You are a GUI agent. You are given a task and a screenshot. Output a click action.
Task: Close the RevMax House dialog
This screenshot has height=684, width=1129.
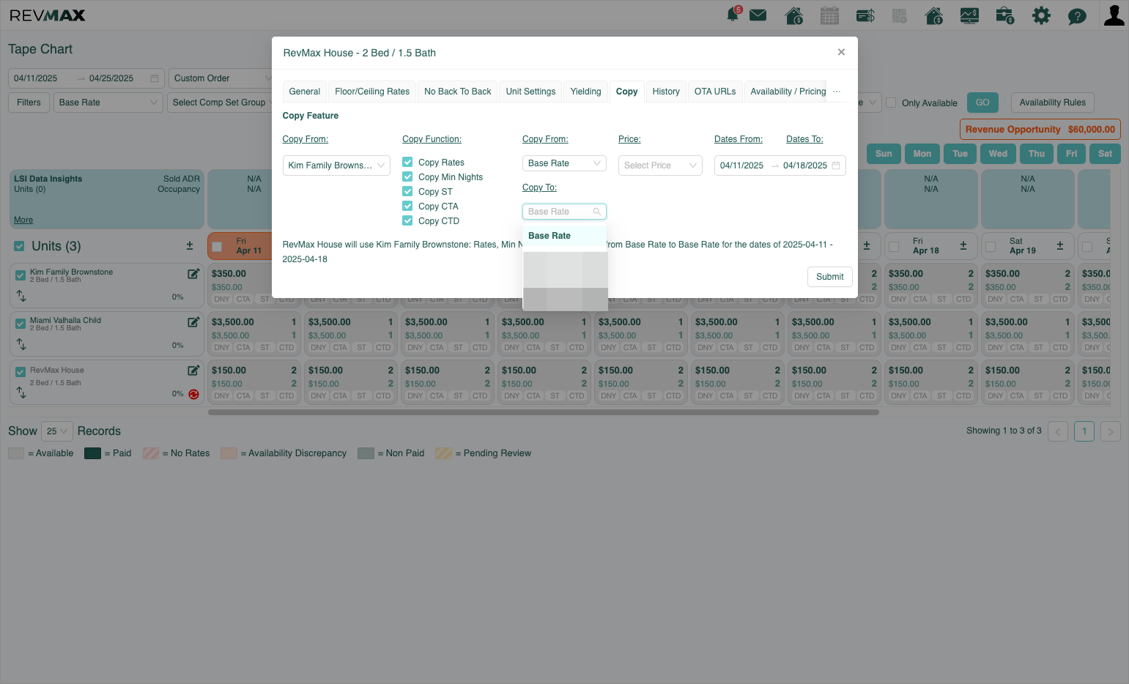(841, 52)
